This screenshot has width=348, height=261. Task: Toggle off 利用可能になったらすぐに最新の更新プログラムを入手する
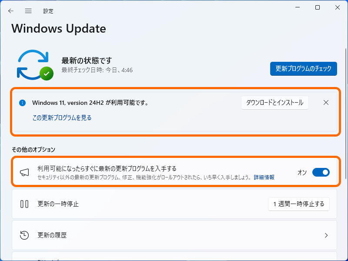tap(321, 172)
